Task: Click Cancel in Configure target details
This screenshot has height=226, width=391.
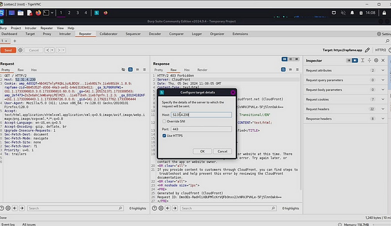Action: click(x=222, y=152)
